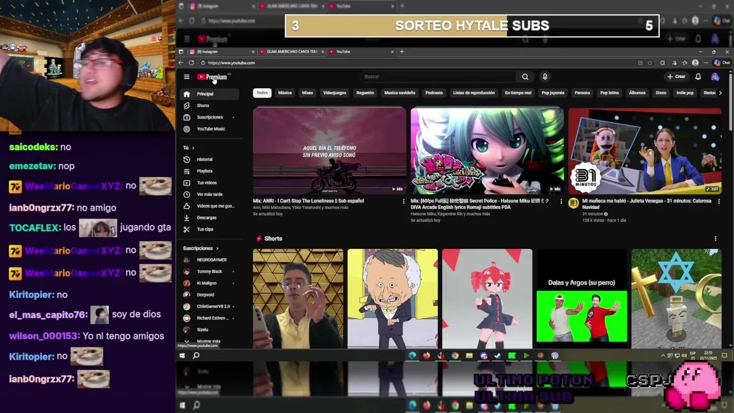Go to Principal in the sidebar

(209, 94)
